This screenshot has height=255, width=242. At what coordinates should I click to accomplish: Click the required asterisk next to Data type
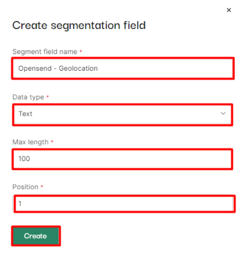48,97
